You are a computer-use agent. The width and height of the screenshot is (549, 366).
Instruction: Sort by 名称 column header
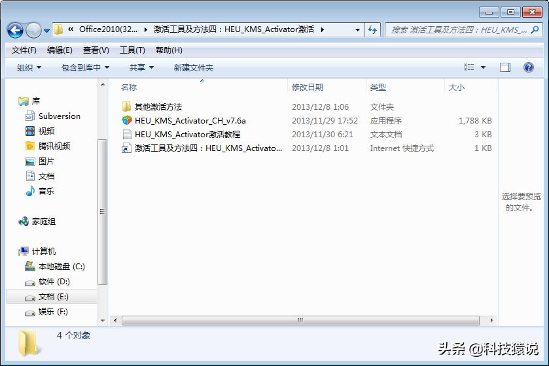point(129,88)
